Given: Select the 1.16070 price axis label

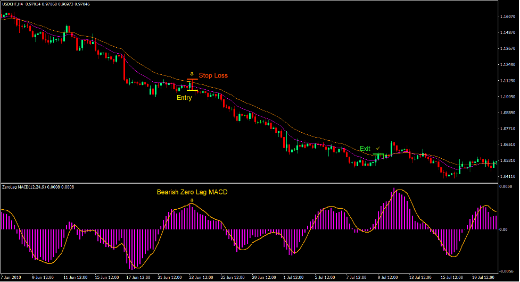Looking at the screenshot, I should coord(508,16).
